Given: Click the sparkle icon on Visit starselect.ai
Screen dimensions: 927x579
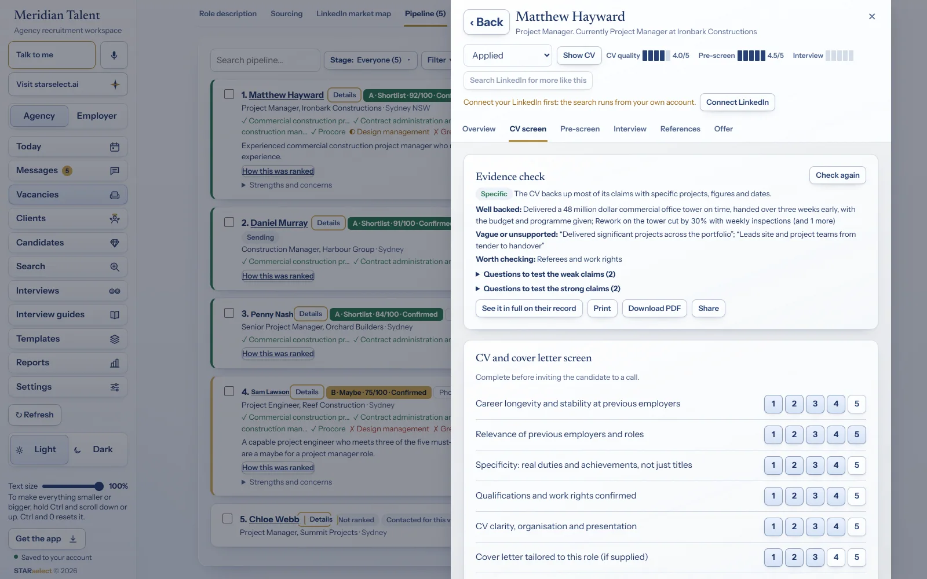Looking at the screenshot, I should pyautogui.click(x=115, y=85).
